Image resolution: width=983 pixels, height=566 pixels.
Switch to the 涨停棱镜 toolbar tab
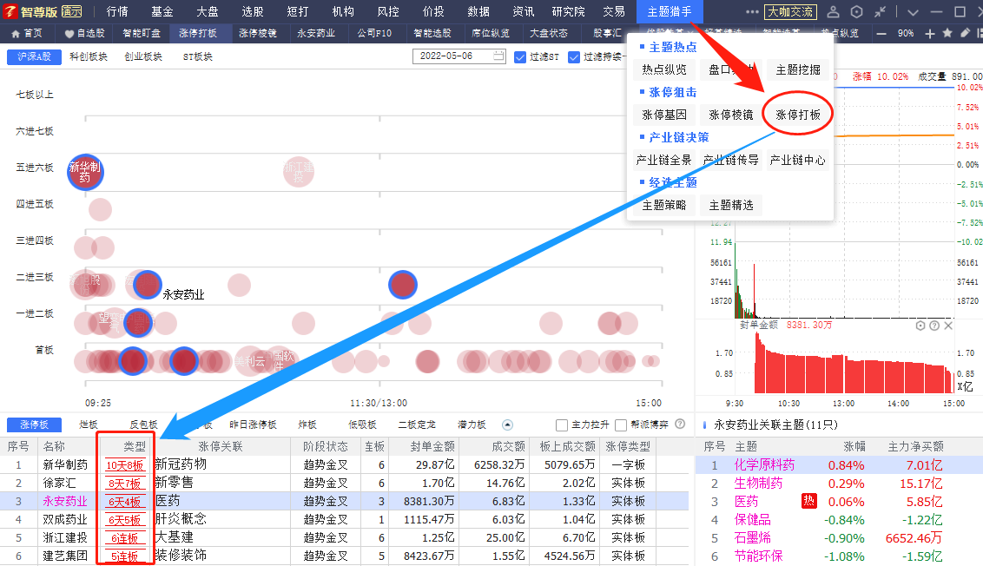coord(258,33)
